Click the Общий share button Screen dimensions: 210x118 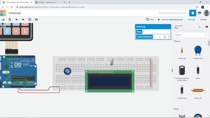pos(203,20)
